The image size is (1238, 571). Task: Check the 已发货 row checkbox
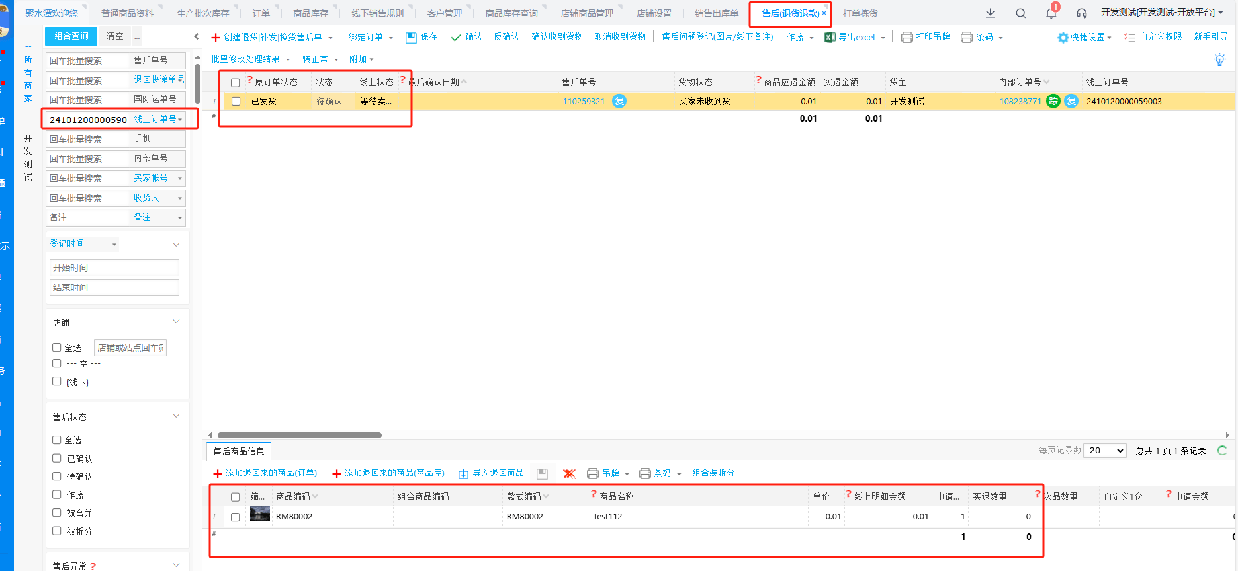tap(236, 102)
